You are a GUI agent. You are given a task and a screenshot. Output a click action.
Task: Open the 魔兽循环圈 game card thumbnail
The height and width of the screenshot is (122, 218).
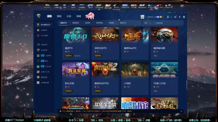tap(164, 36)
